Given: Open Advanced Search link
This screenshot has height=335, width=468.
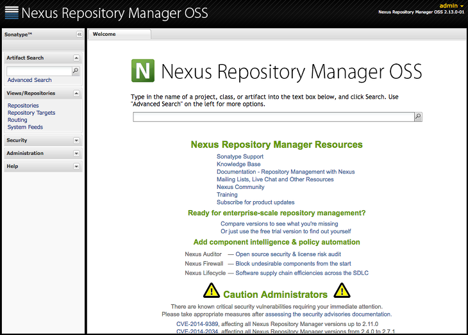Looking at the screenshot, I should point(29,80).
